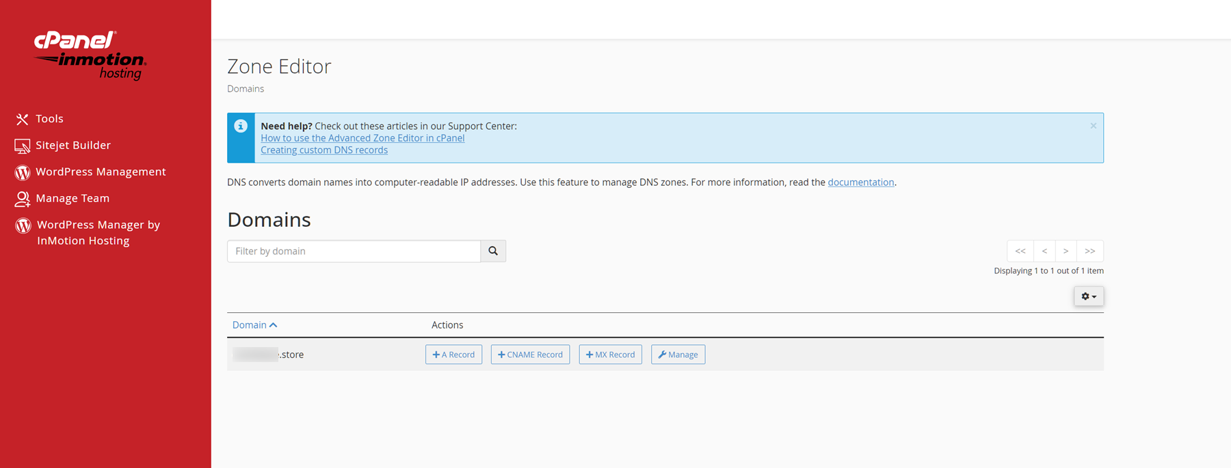Click the WordPress Management sidebar icon
The image size is (1231, 468).
(x=23, y=172)
